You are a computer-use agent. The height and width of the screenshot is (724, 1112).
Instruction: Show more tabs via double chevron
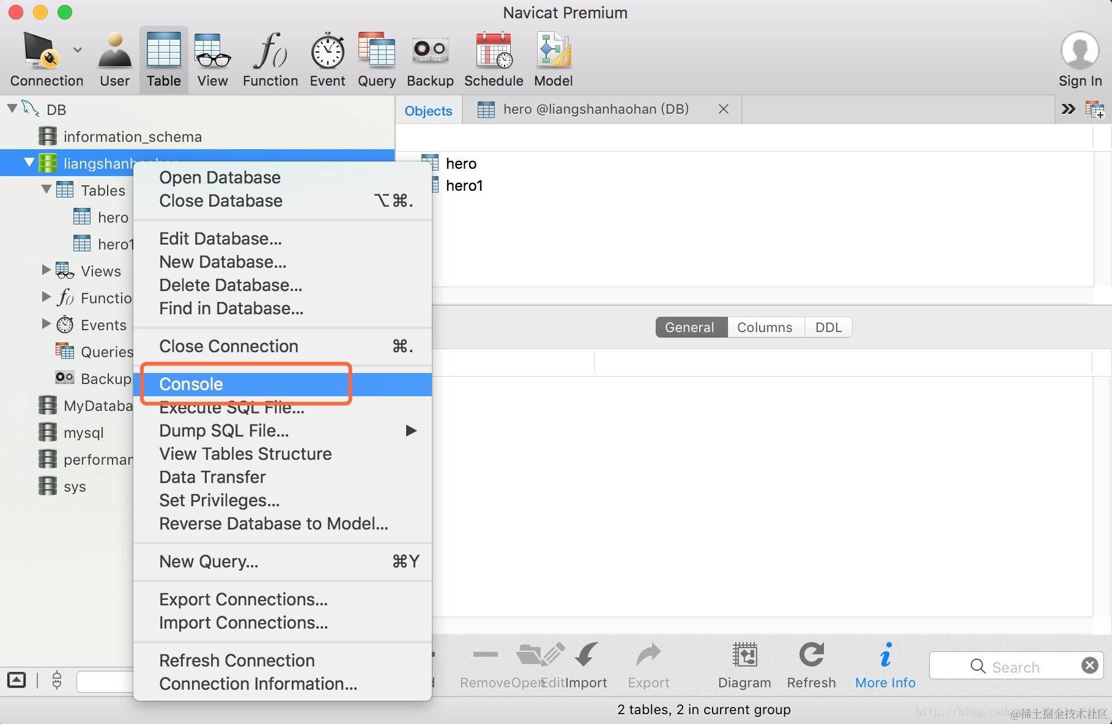[1068, 109]
